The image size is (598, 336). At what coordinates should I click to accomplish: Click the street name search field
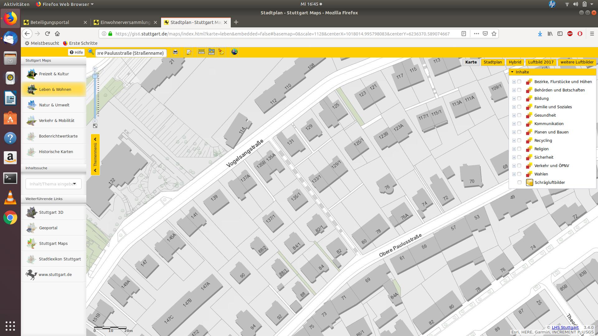(131, 53)
